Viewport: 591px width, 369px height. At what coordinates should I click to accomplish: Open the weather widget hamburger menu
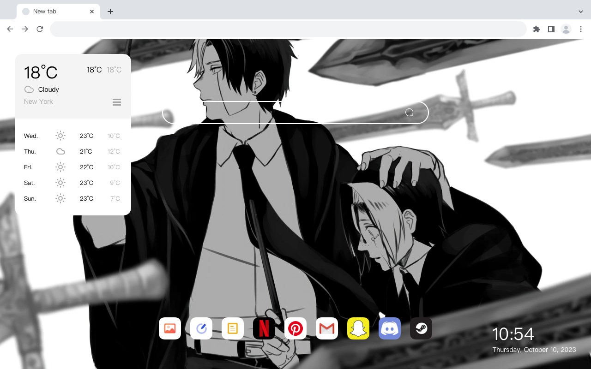pos(117,102)
